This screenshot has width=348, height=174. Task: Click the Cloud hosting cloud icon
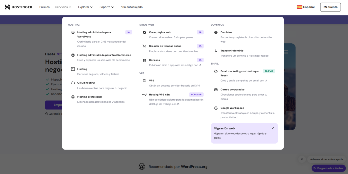(x=73, y=83)
